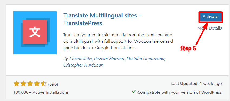Click the 100,000+ Active Installations text
Image resolution: width=230 pixels, height=101 pixels.
(41, 92)
